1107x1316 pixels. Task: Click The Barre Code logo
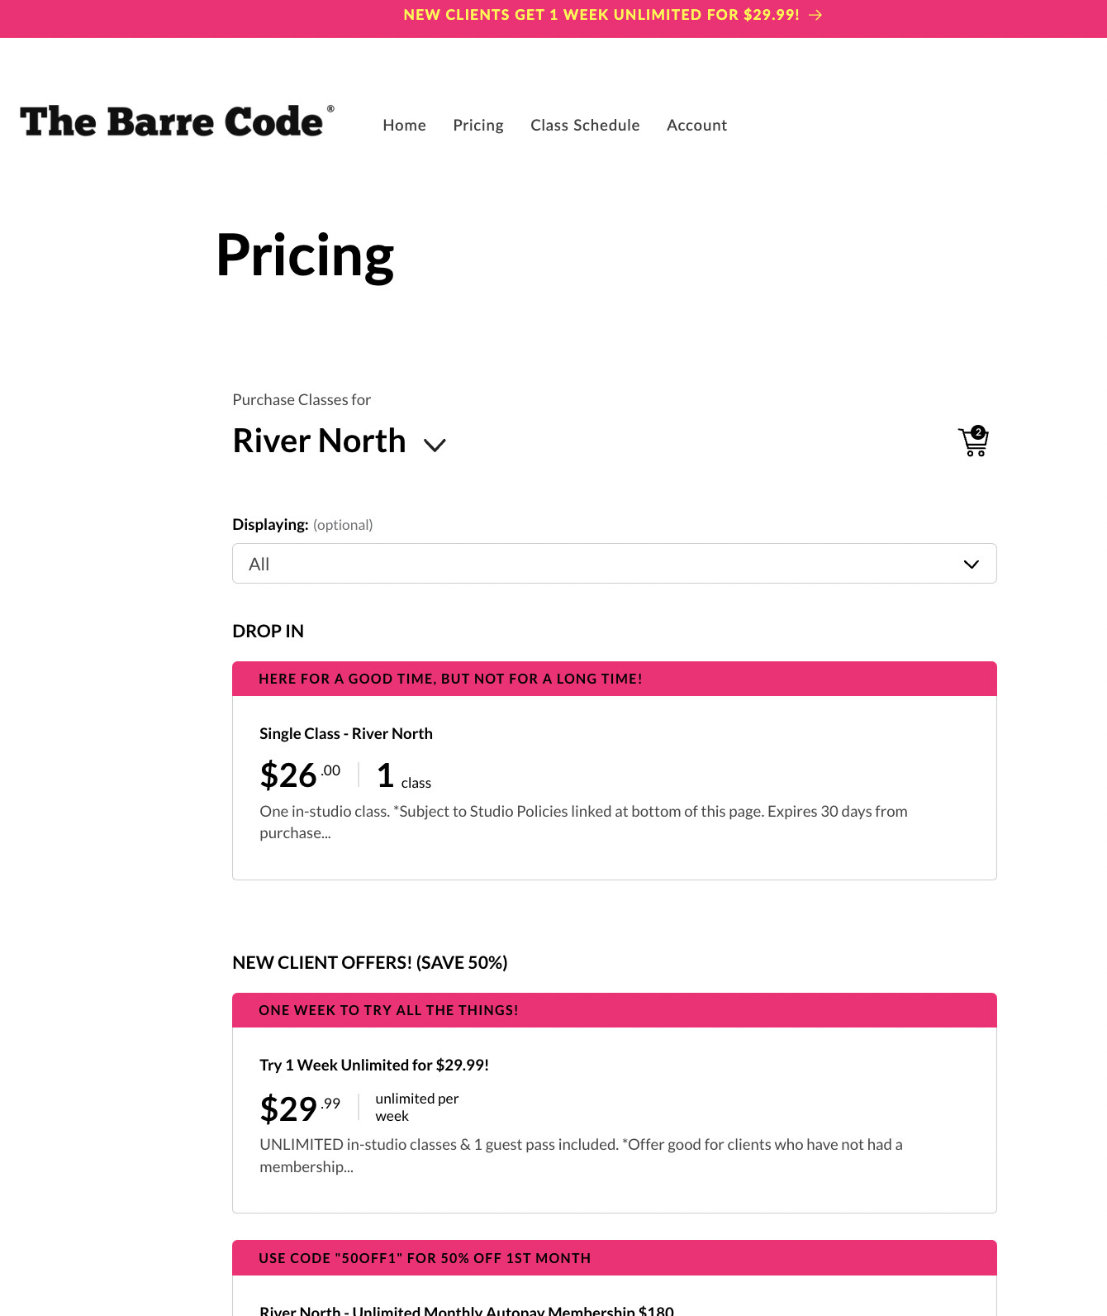click(x=177, y=122)
